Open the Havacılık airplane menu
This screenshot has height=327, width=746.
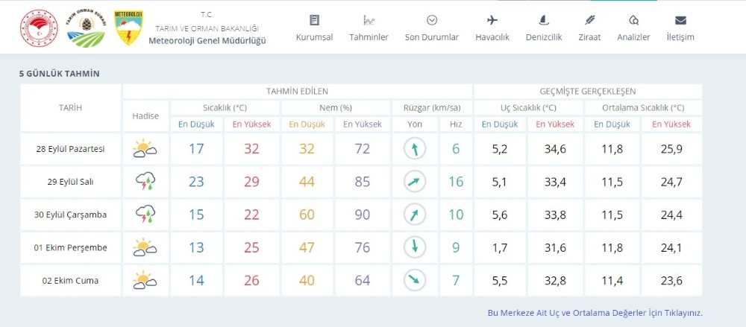pyautogui.click(x=492, y=28)
